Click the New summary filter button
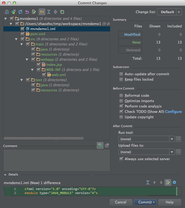 coord(130,42)
